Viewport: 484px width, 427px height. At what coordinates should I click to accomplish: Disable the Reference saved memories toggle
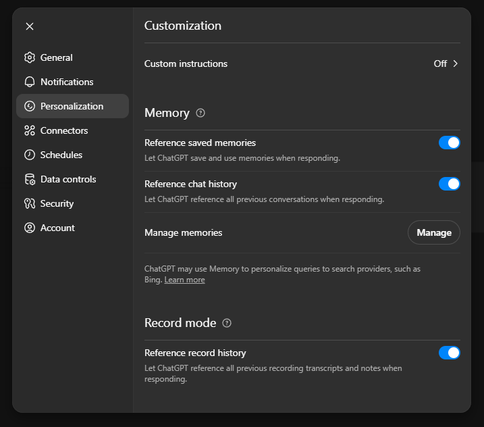point(449,143)
